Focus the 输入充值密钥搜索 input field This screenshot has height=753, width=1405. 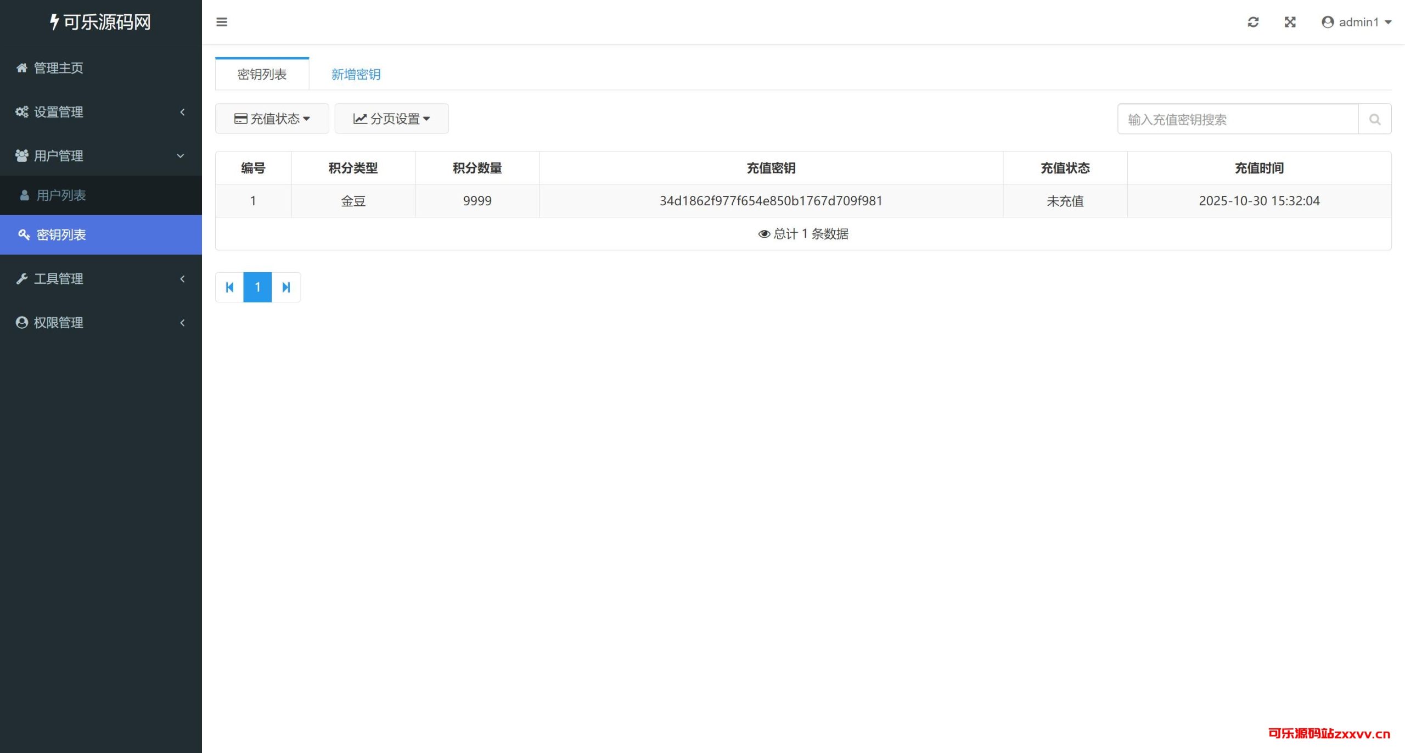1238,119
